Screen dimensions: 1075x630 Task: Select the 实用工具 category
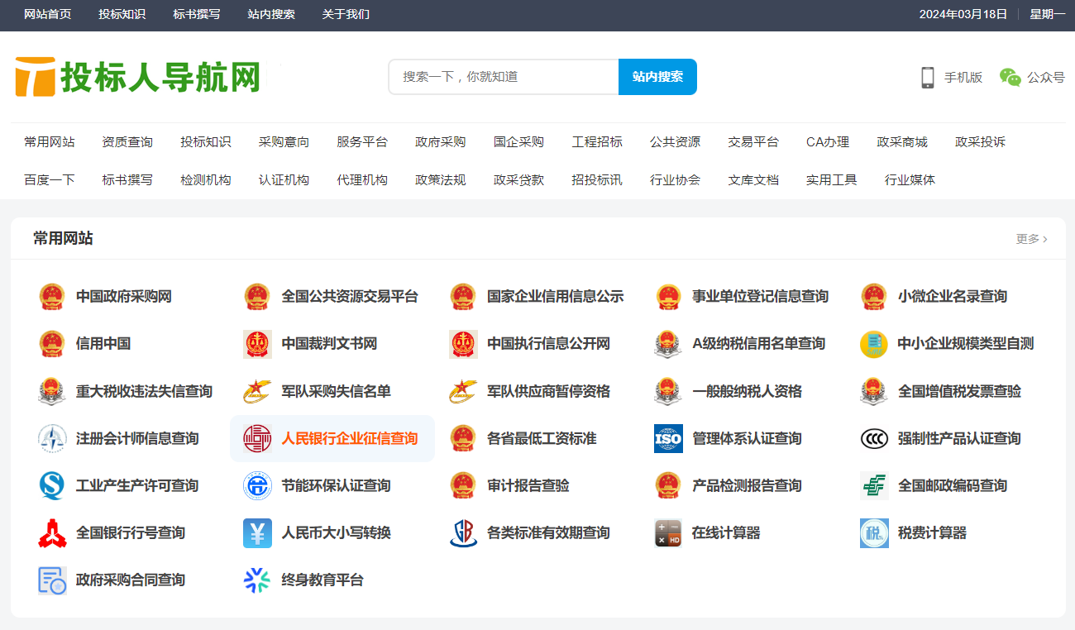(832, 180)
